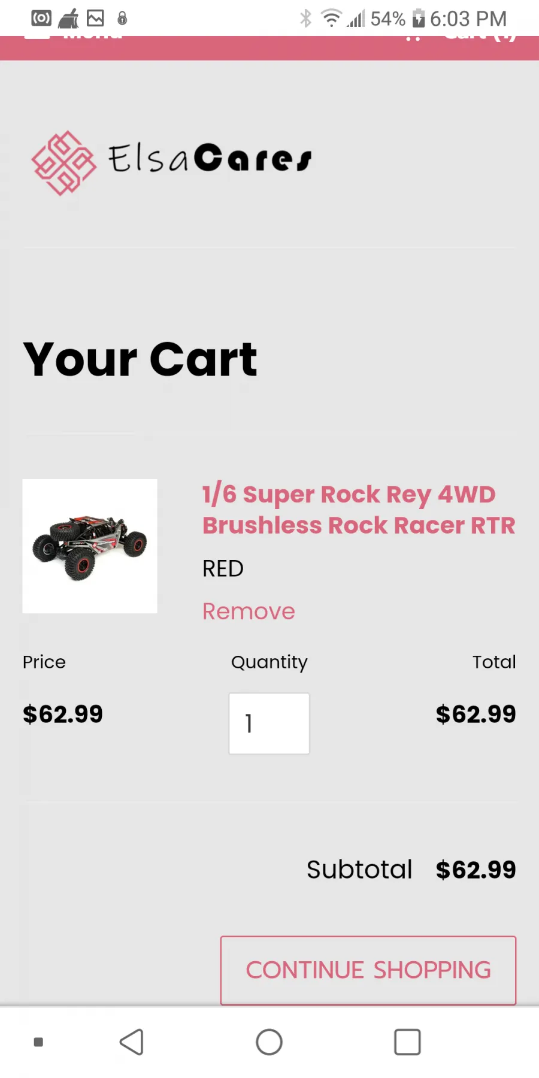
Task: Tap the Wi-Fi status icon
Action: [x=331, y=19]
